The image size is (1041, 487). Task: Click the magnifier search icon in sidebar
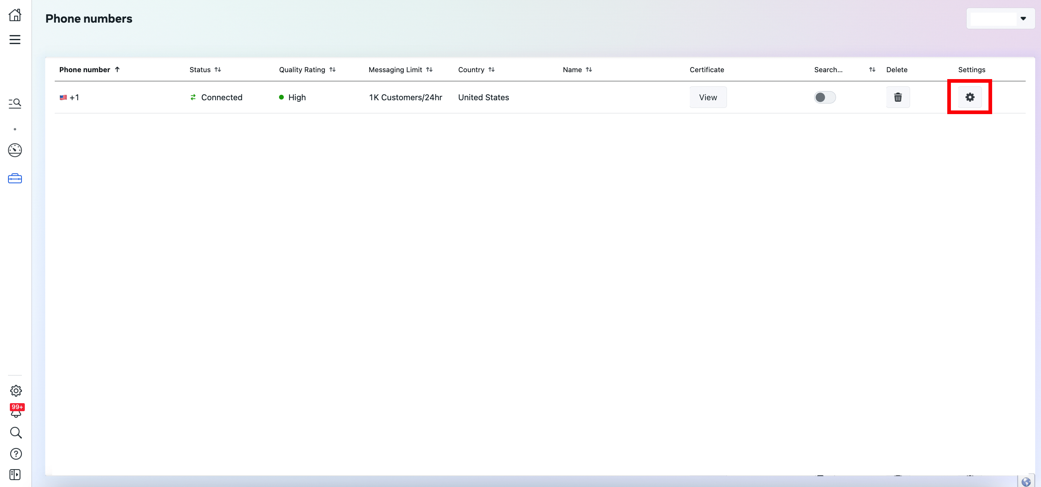click(16, 433)
